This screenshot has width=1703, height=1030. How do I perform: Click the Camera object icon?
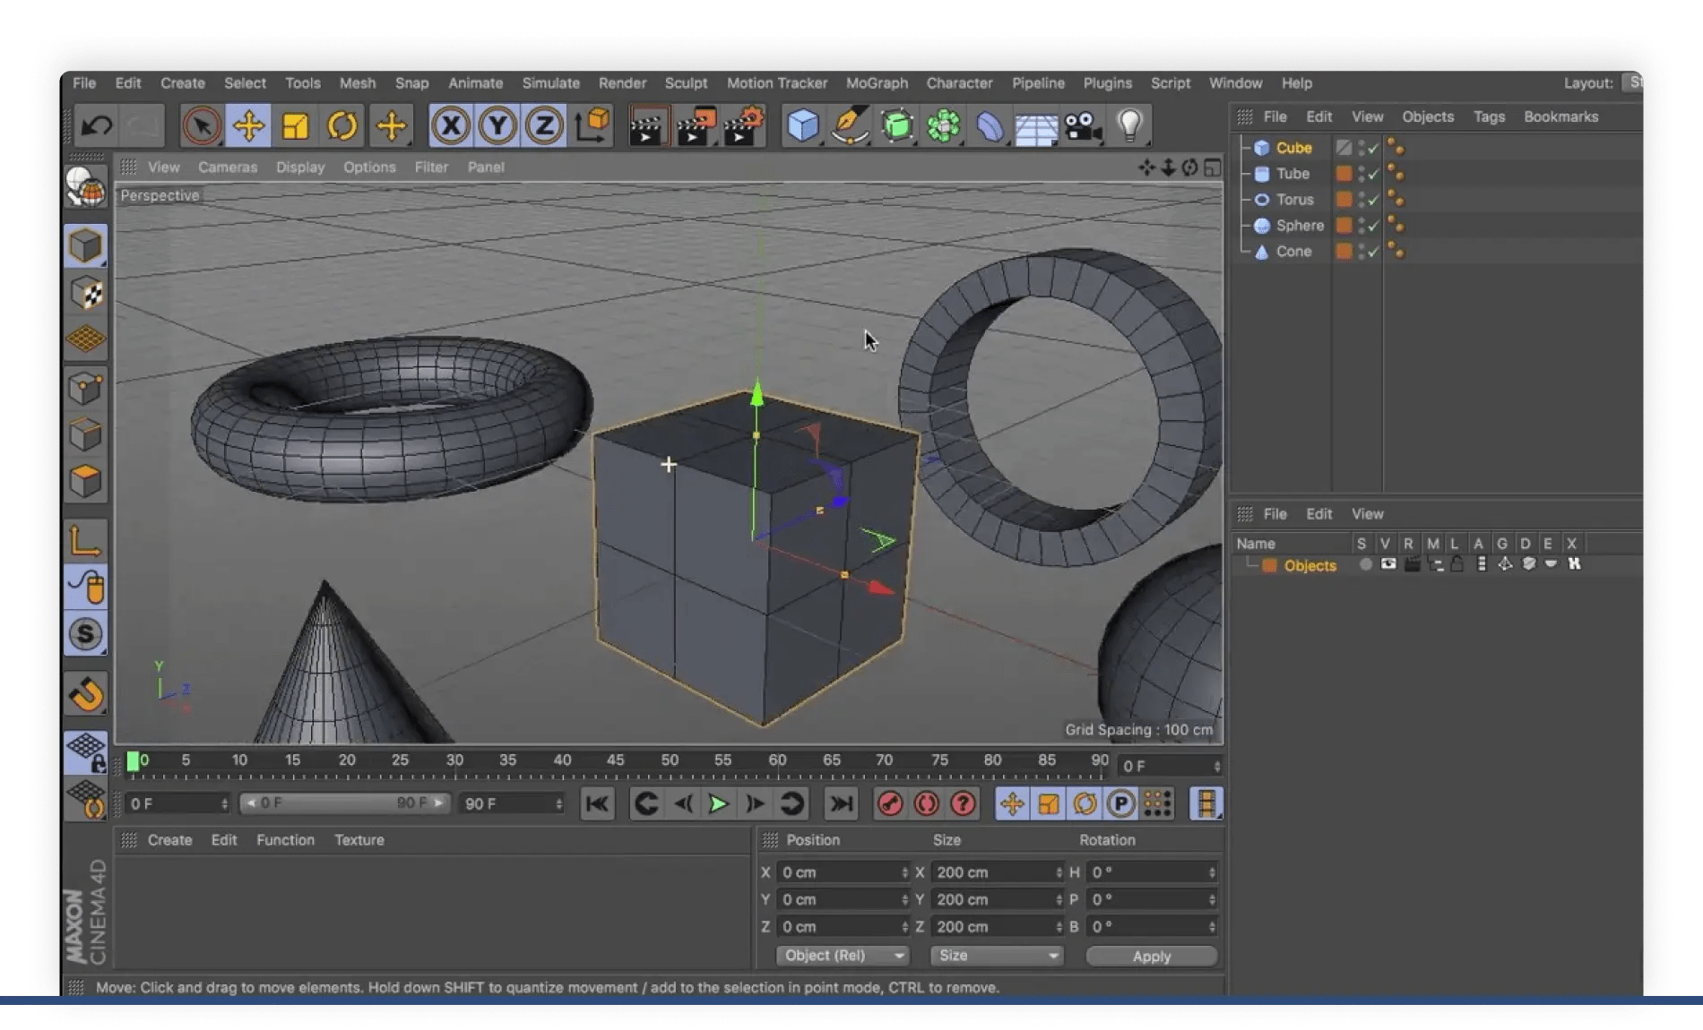1083,126
